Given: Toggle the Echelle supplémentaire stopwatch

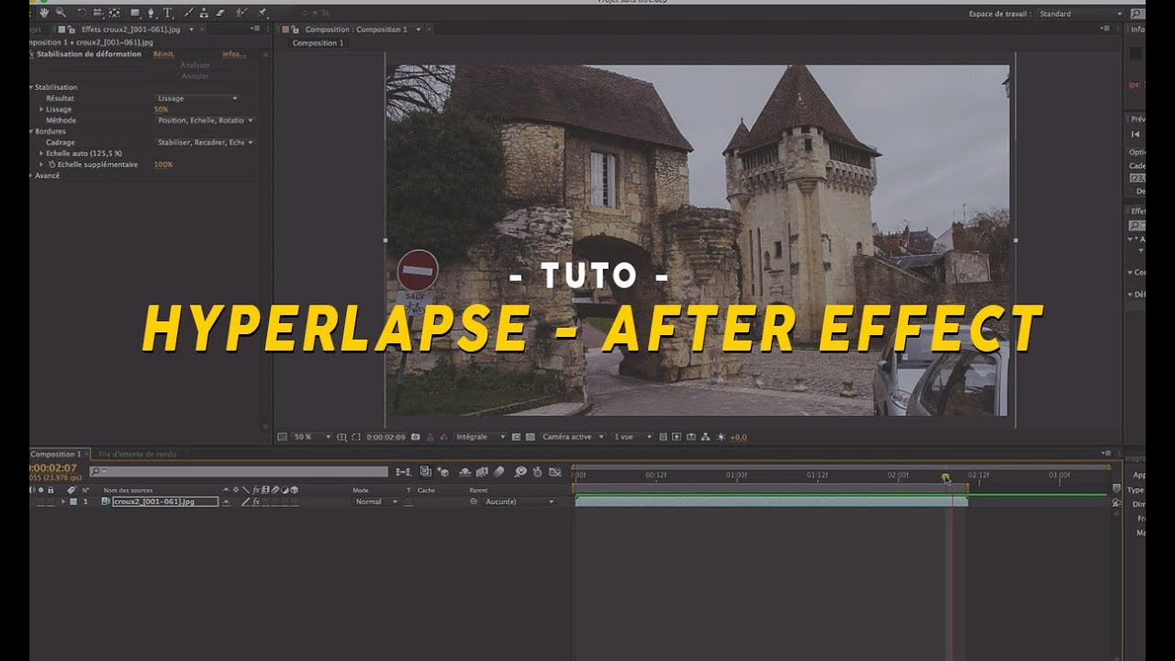Looking at the screenshot, I should (x=52, y=164).
